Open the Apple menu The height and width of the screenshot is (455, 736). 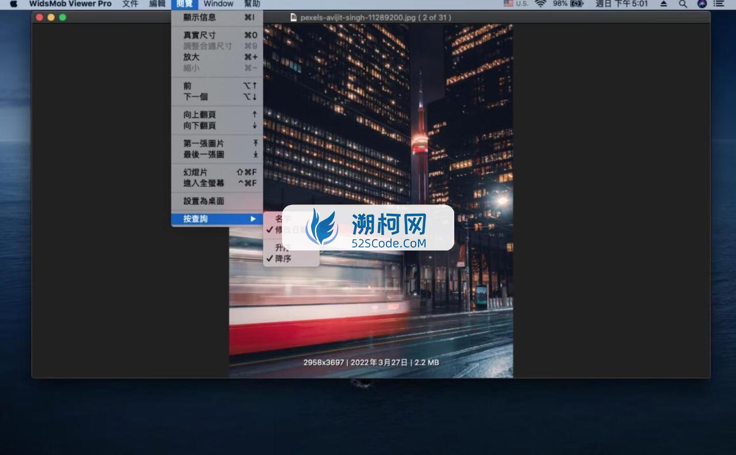[x=14, y=3]
